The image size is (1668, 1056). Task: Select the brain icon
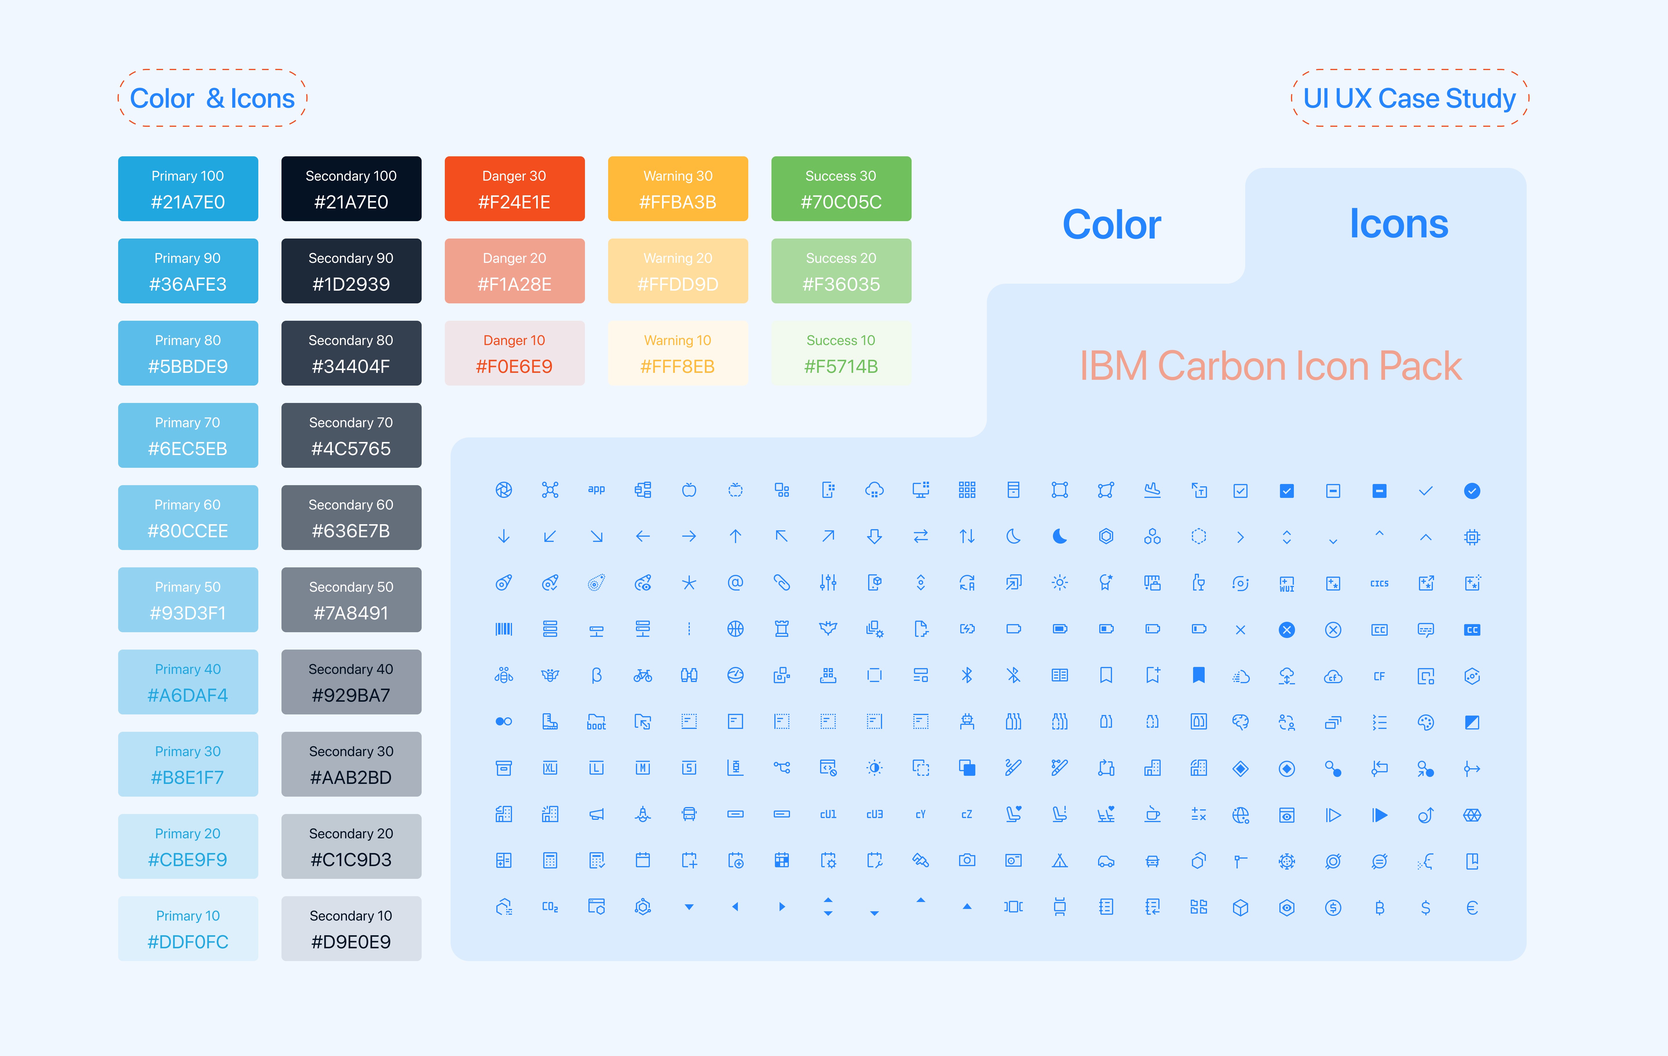[1241, 722]
